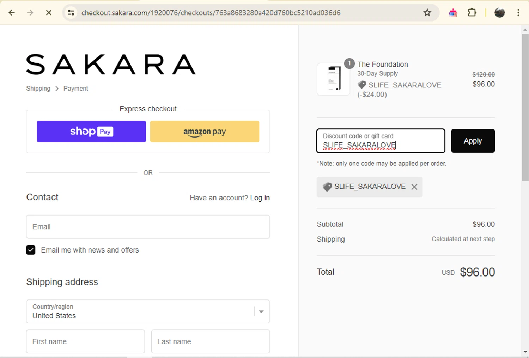Click the Subtotal $96.00 value
529x358 pixels.
tap(484, 224)
